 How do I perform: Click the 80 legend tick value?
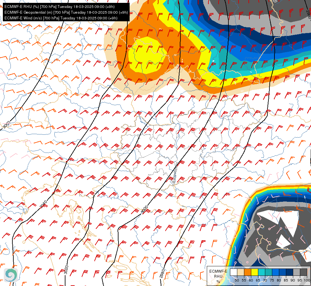point(279,280)
